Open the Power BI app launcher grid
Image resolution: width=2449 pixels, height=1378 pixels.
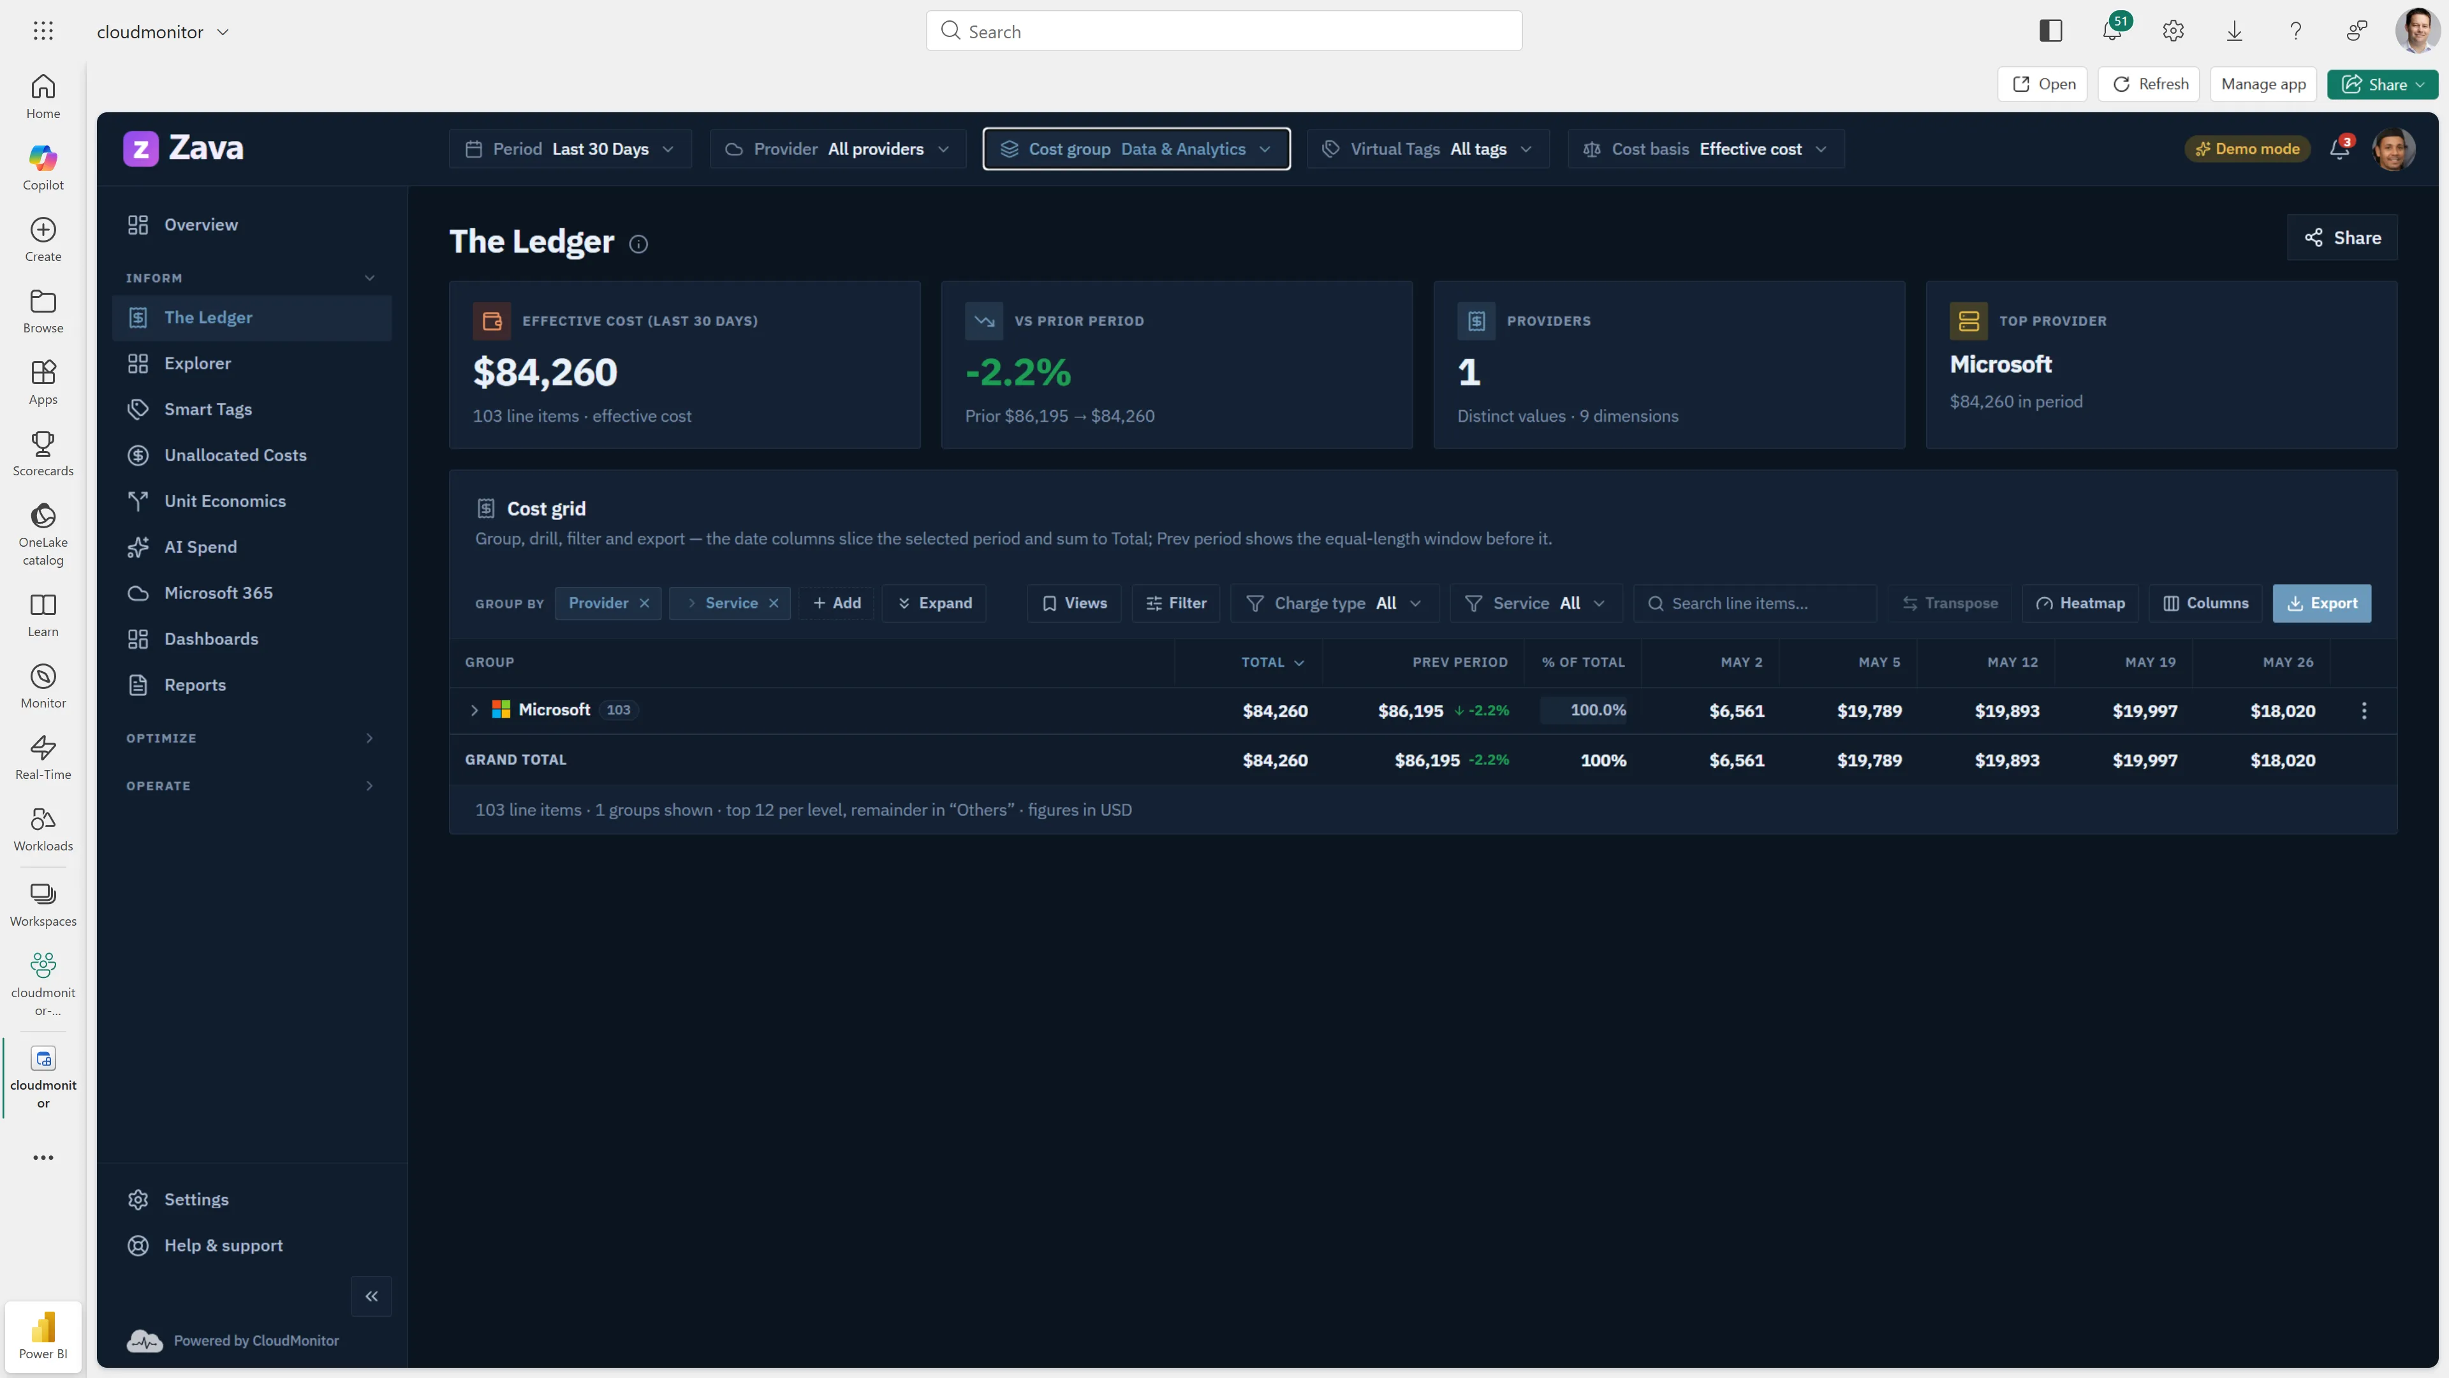click(43, 31)
